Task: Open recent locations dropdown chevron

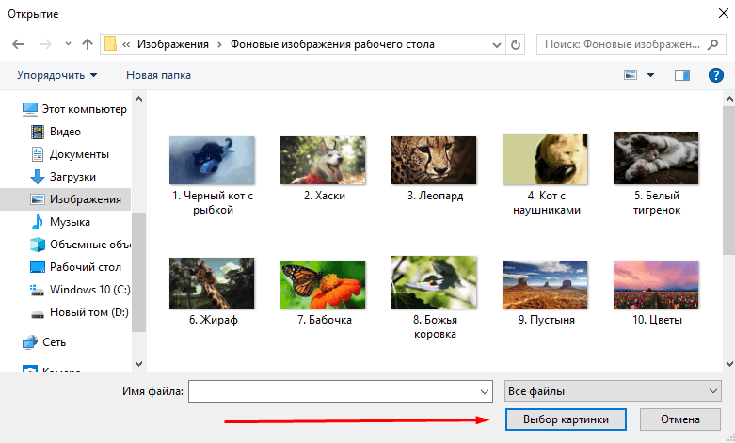Action: [68, 44]
